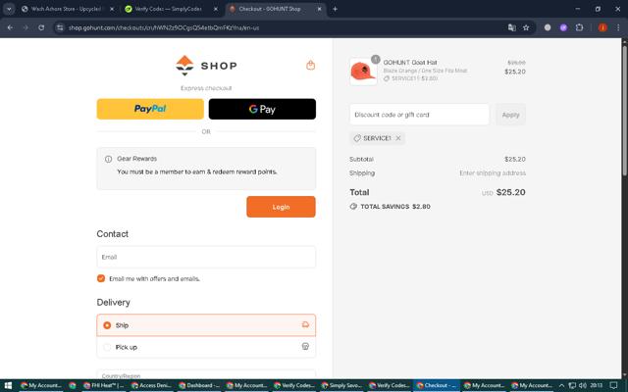Open the Chrome profile avatar
Screen dimensions: 628x392
pos(602,27)
